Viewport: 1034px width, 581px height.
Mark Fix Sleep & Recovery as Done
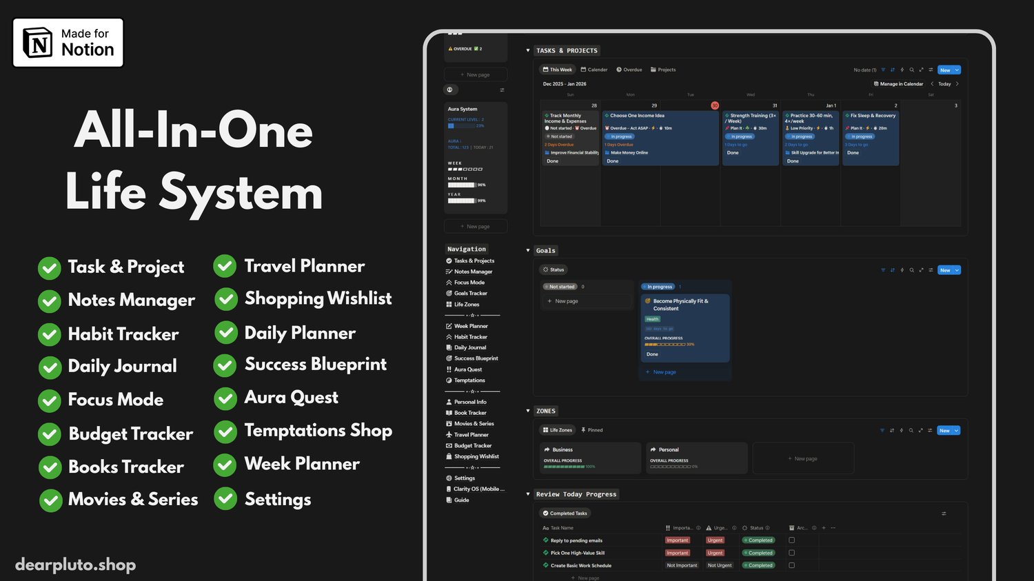(853, 153)
